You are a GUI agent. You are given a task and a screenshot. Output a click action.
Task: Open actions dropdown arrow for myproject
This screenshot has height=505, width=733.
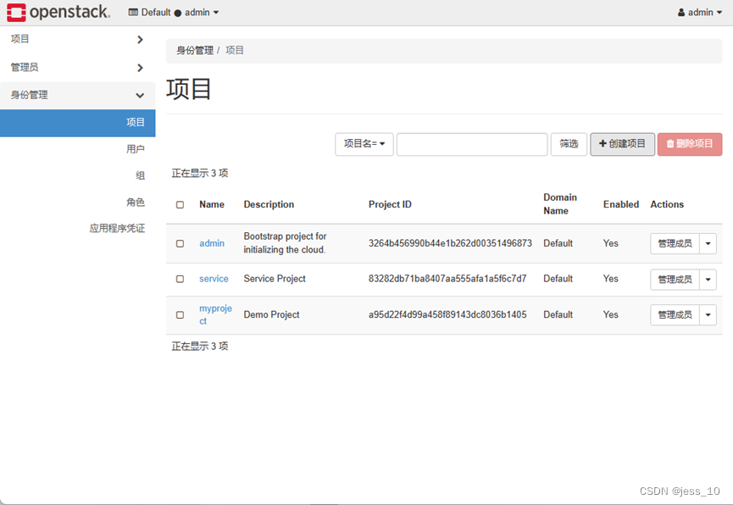click(708, 315)
